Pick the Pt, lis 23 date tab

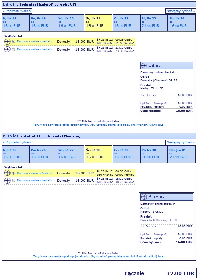point(154,23)
